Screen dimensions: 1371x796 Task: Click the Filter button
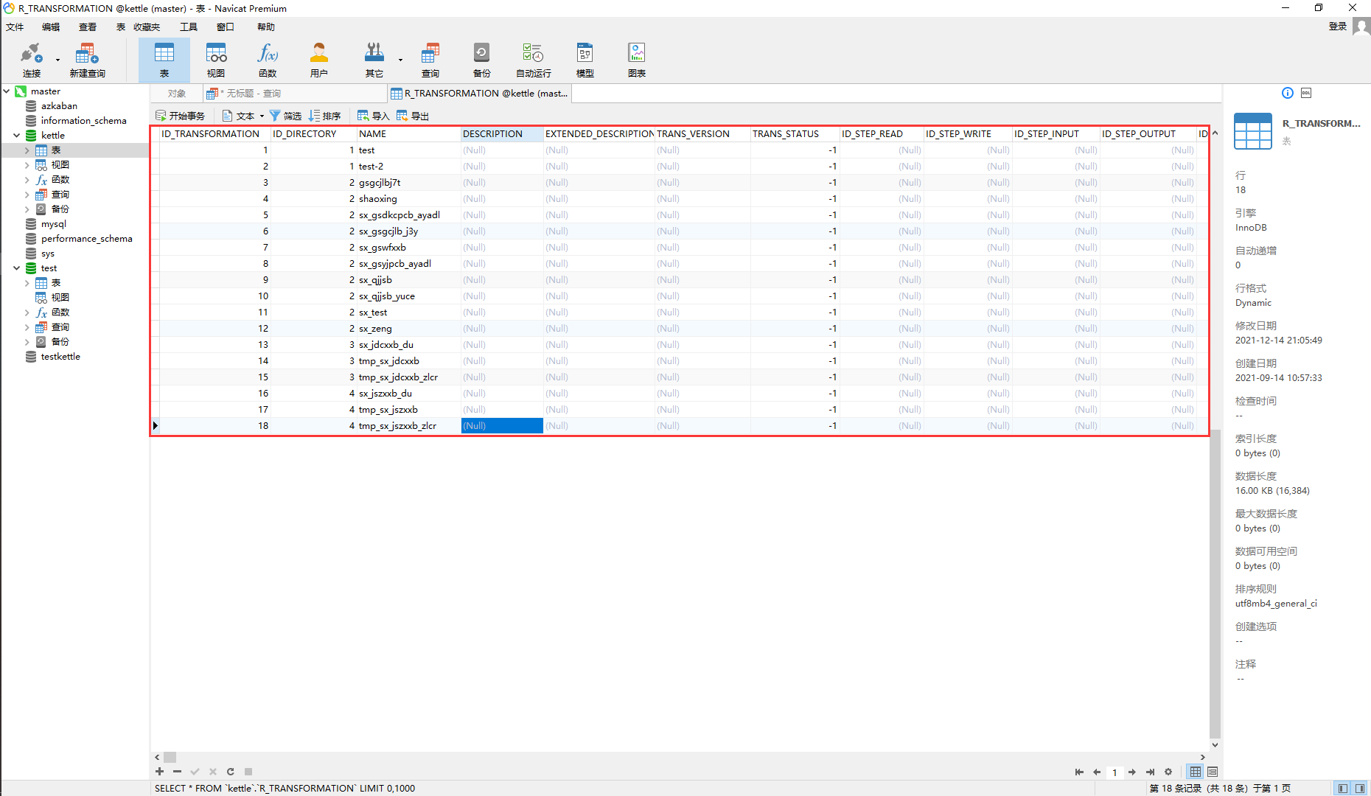(x=286, y=116)
